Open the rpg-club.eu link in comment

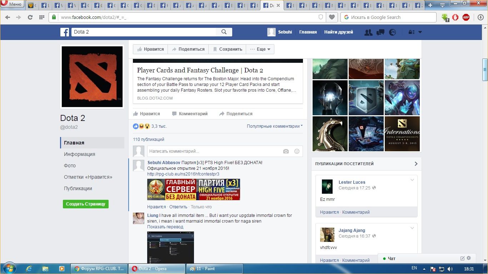[x=183, y=174]
